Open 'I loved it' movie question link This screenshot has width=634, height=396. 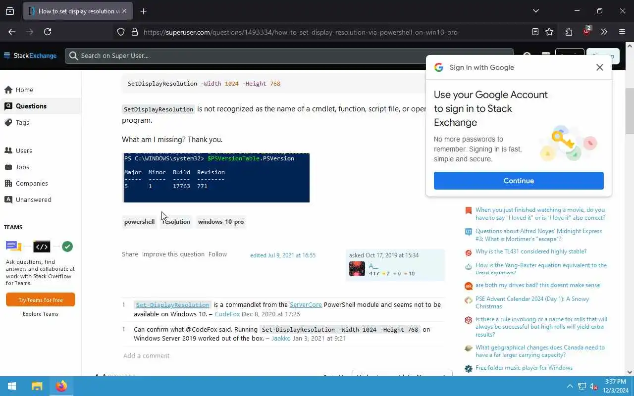(x=540, y=214)
